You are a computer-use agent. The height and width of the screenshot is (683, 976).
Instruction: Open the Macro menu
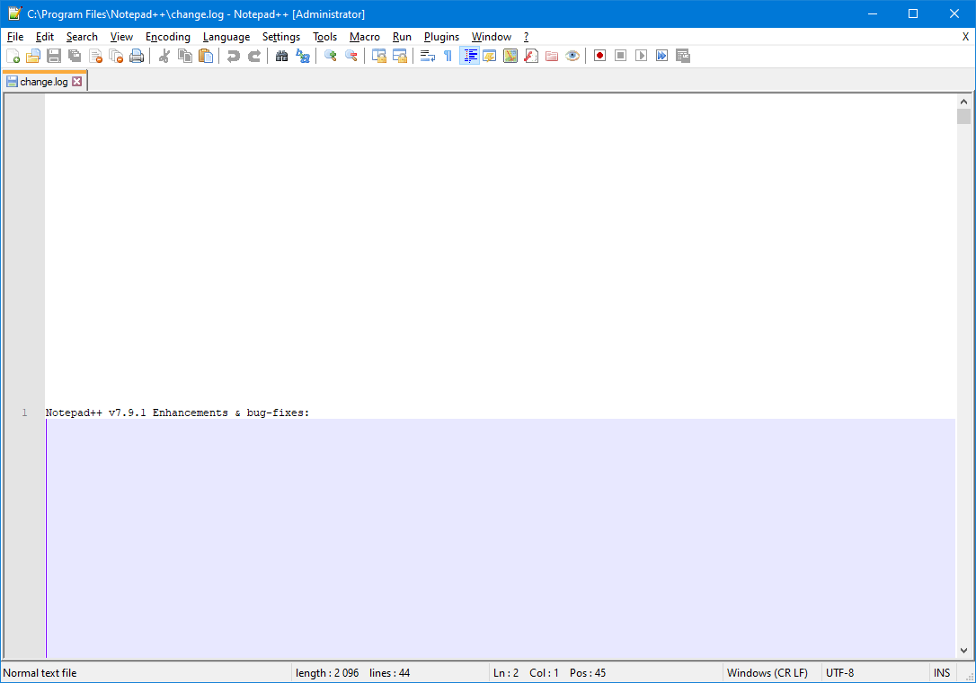click(x=365, y=37)
